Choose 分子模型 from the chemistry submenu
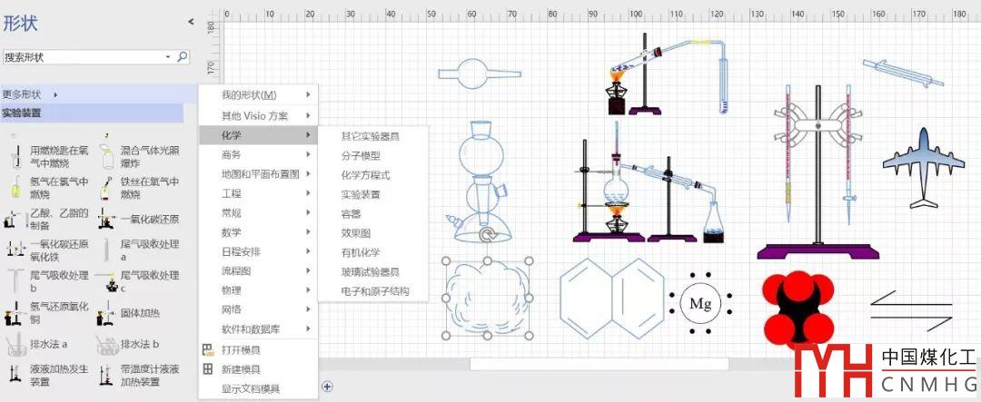981x402 pixels. point(361,156)
